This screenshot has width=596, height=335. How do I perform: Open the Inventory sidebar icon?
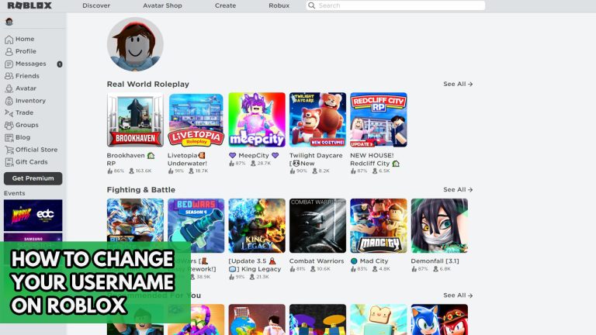coord(9,101)
